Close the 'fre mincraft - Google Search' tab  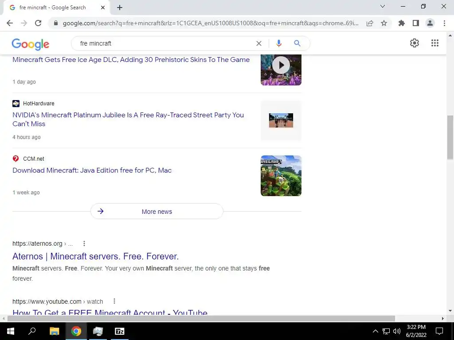pos(103,8)
